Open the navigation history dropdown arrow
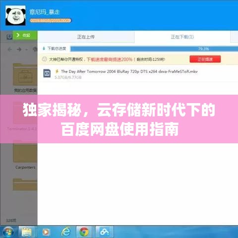 [26, 50]
